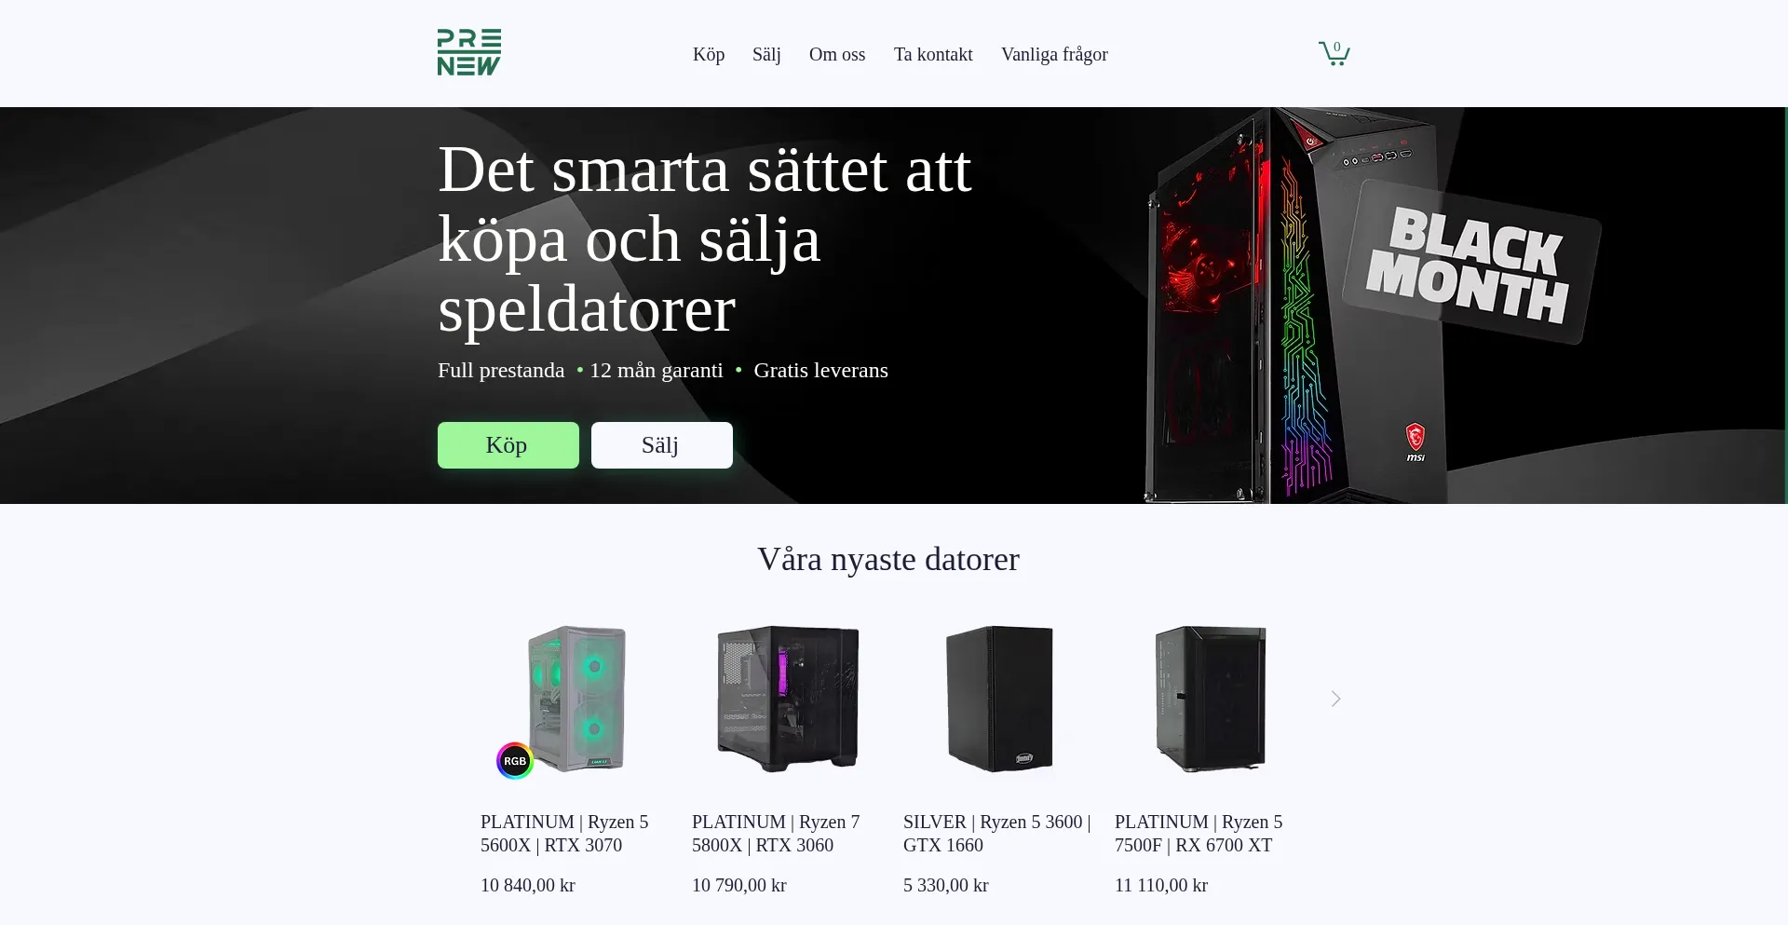
Task: Open the Ryzen 5 7500F computer image
Action: tap(1211, 699)
